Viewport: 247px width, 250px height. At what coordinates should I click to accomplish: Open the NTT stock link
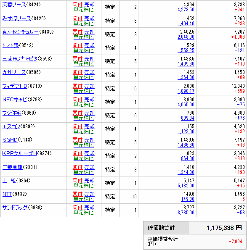click(7, 194)
